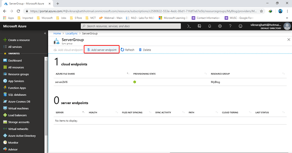Open notifications bell icon
The height and width of the screenshot is (153, 292).
point(210,26)
